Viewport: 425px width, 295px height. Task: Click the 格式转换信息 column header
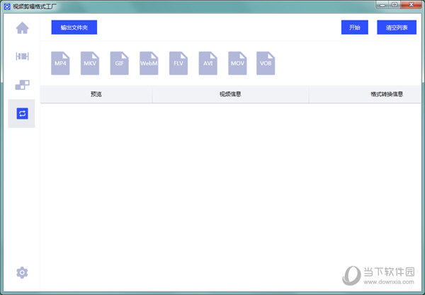point(386,94)
